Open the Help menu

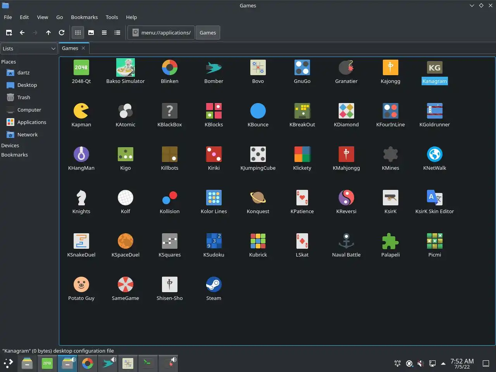pos(131,17)
